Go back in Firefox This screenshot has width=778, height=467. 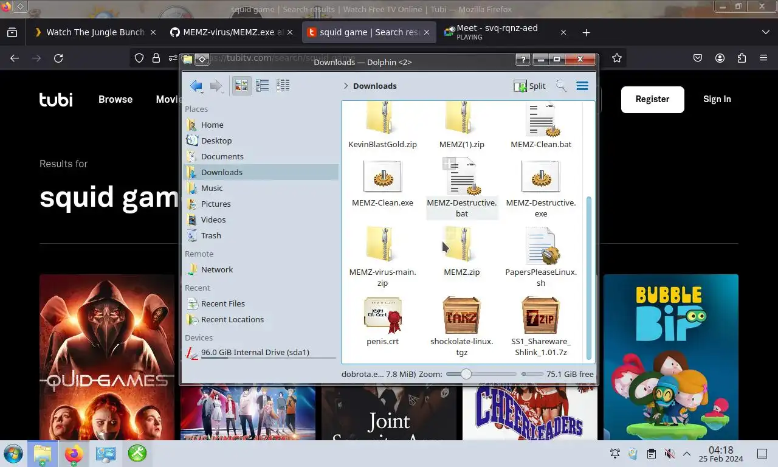(x=15, y=58)
